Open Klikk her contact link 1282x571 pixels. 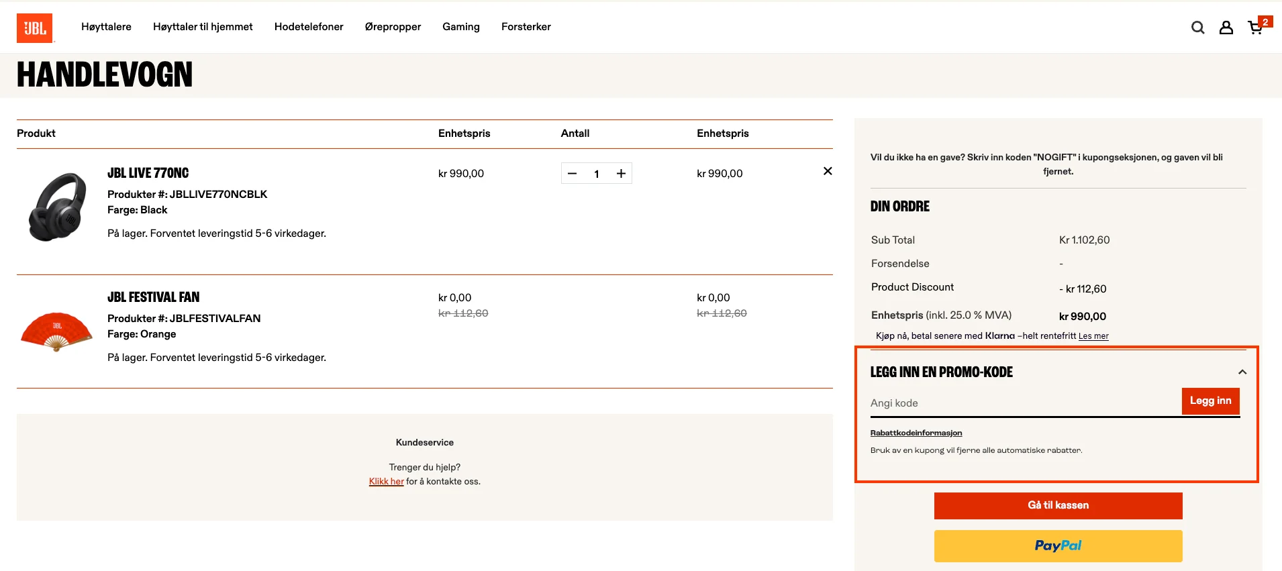coord(387,482)
